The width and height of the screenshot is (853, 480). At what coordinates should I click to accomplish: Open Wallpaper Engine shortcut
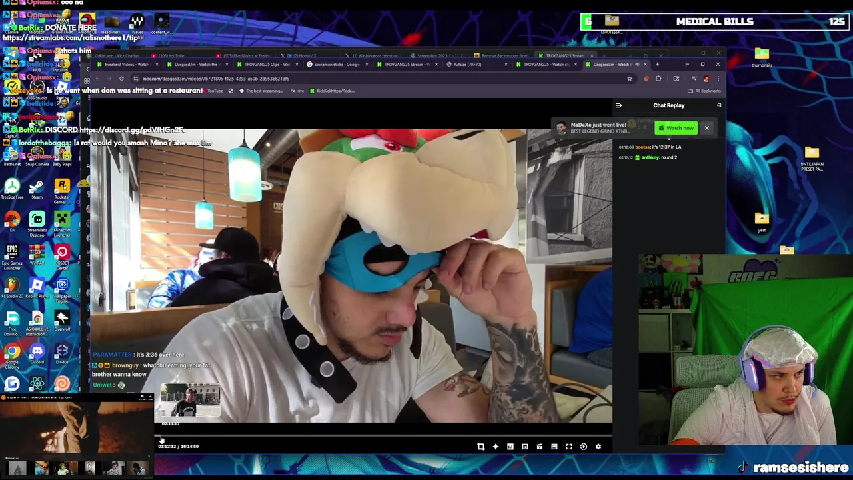(x=62, y=290)
